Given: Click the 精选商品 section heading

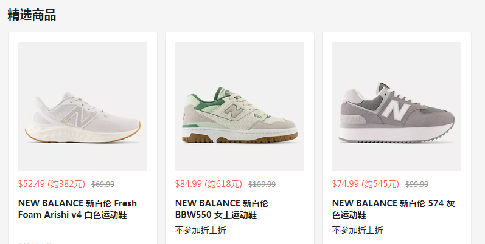Looking at the screenshot, I should coord(32,15).
